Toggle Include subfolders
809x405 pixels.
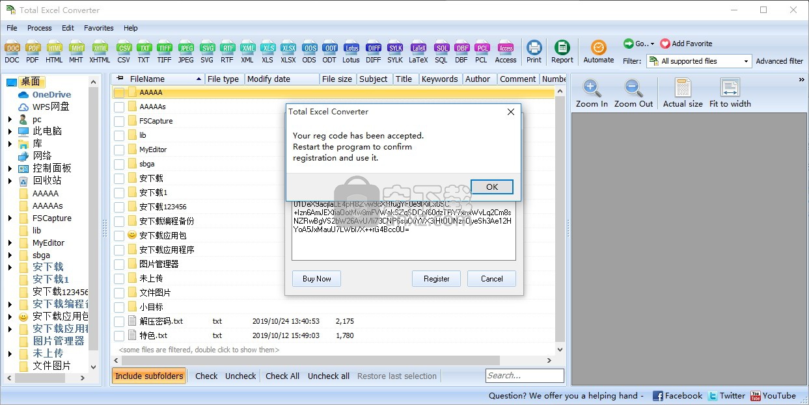(x=149, y=376)
